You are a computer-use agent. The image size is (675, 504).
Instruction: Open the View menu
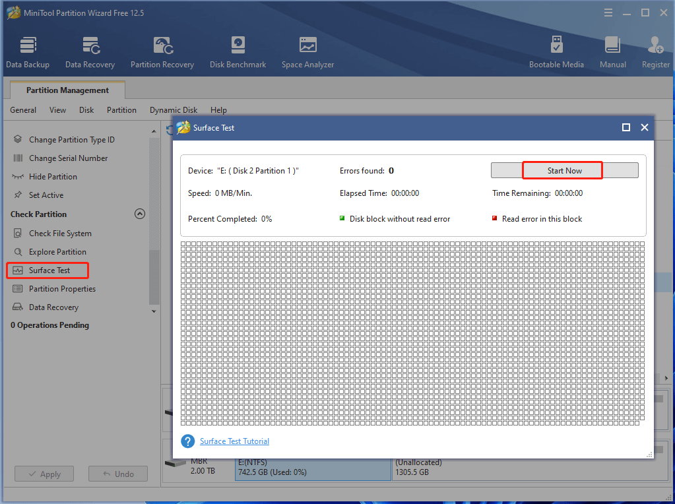[x=57, y=110]
